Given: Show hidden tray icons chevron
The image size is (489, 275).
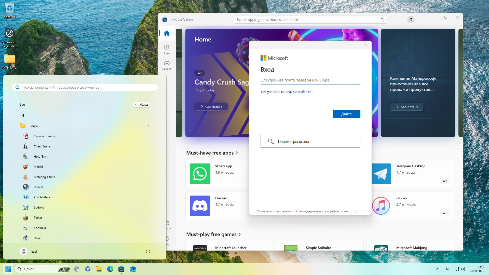Looking at the screenshot, I should [438, 269].
